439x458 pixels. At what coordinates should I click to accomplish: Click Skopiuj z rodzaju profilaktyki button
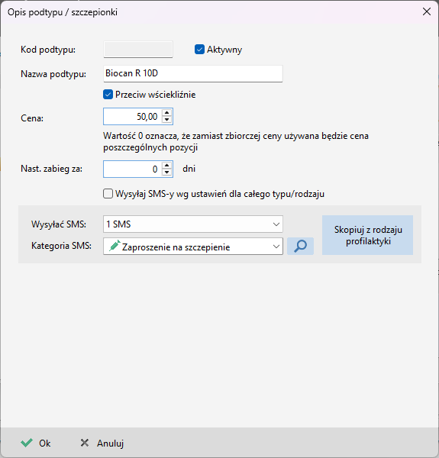tap(367, 235)
